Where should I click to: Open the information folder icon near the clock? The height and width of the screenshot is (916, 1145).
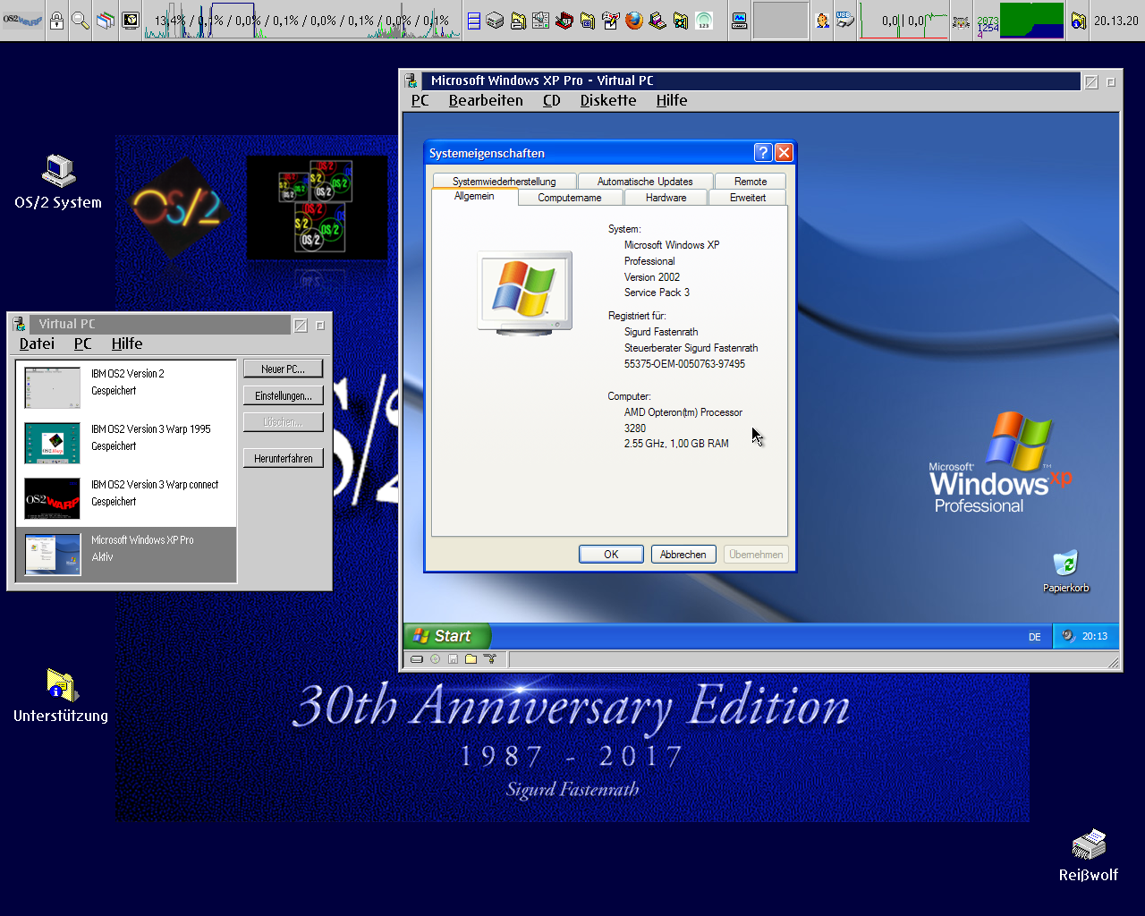pyautogui.click(x=1078, y=21)
